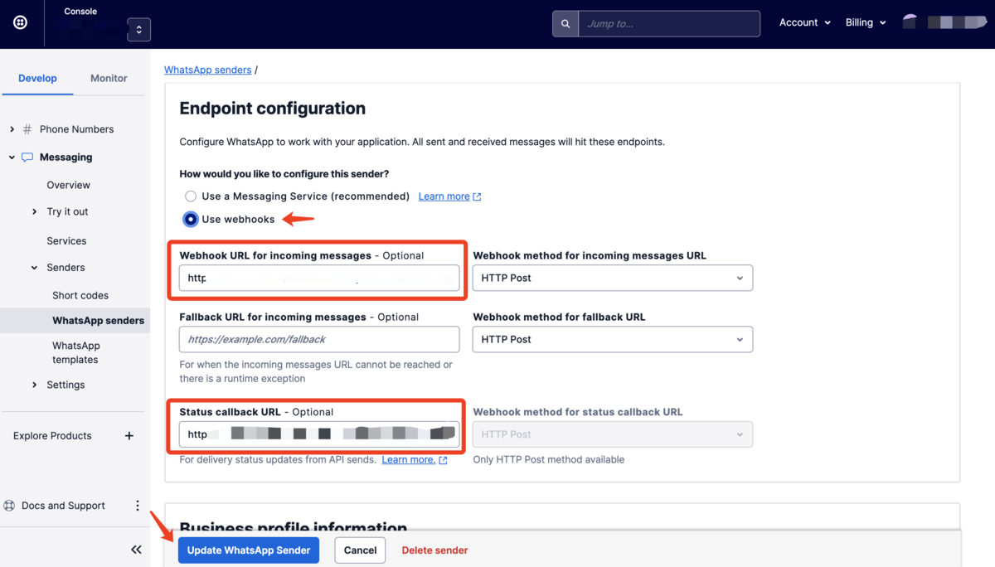Viewport: 995px width, 567px height.
Task: Open the Account menu
Action: tap(804, 22)
